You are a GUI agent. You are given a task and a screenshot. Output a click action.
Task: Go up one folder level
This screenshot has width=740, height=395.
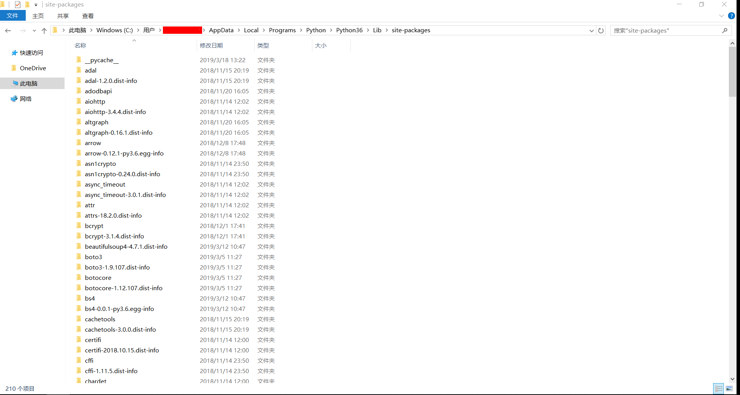(44, 31)
